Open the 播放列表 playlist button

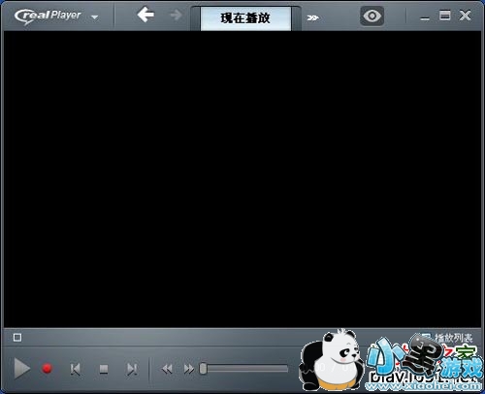pyautogui.click(x=448, y=338)
